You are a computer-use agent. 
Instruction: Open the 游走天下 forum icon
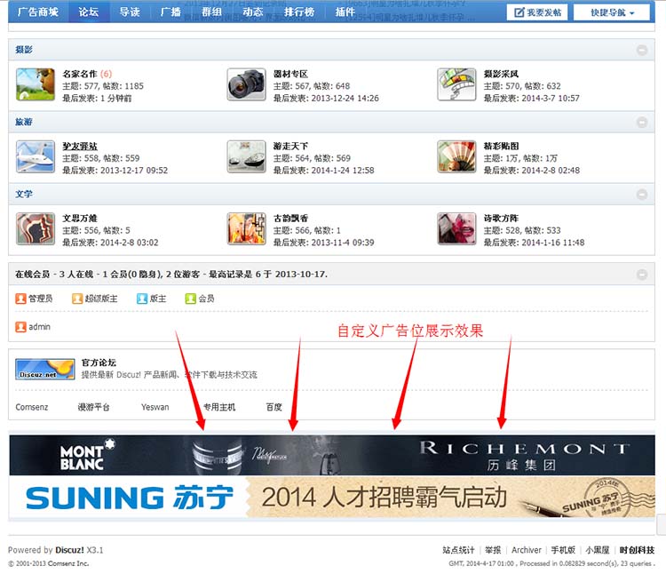(x=246, y=156)
